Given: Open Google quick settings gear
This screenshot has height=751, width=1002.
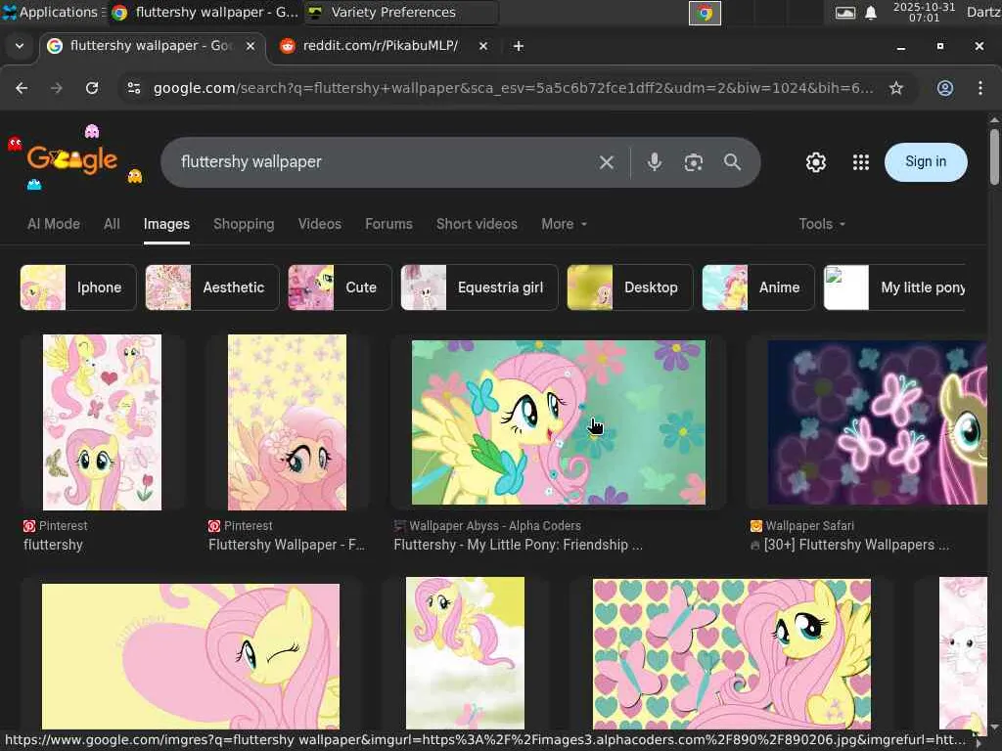Looking at the screenshot, I should coord(816,162).
